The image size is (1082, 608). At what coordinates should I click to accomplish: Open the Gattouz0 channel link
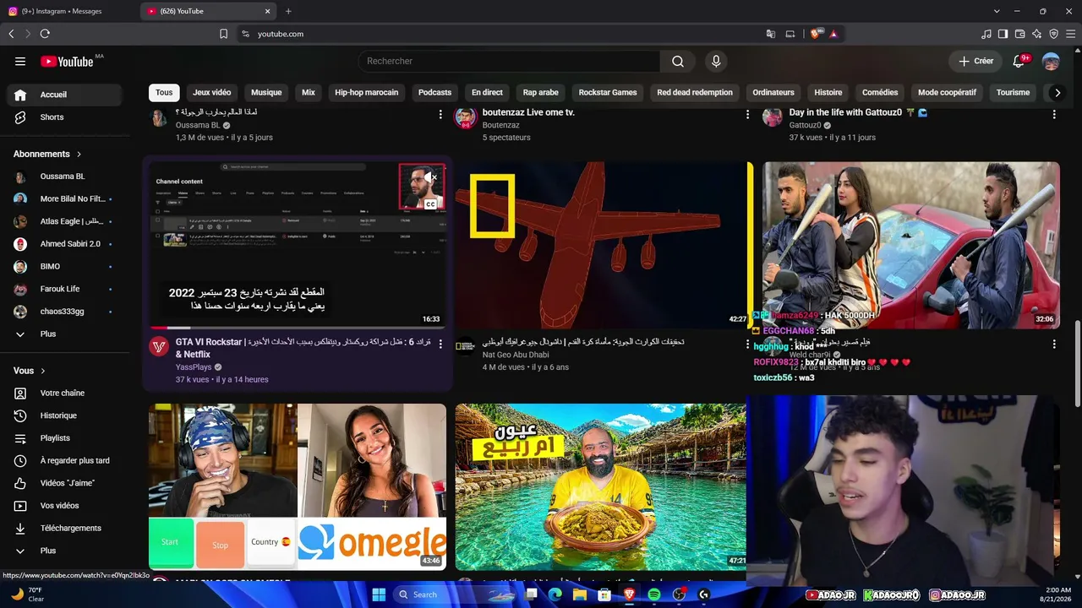click(805, 125)
